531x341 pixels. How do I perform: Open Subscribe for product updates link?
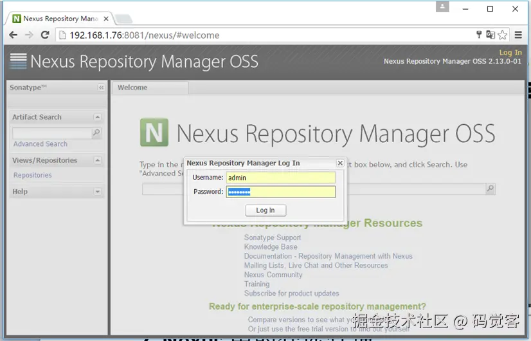click(291, 293)
